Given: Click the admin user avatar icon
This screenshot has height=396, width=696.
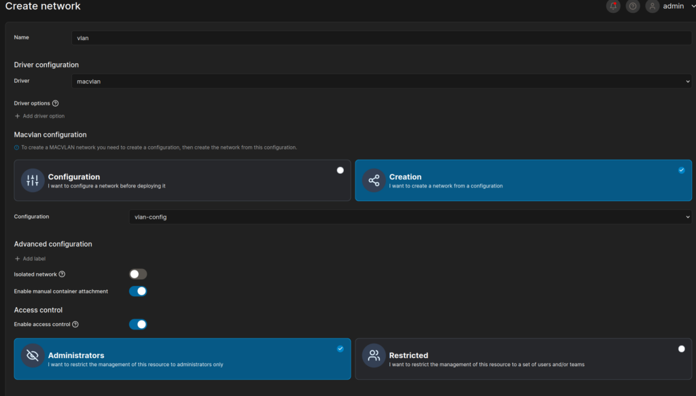Looking at the screenshot, I should tap(652, 6).
